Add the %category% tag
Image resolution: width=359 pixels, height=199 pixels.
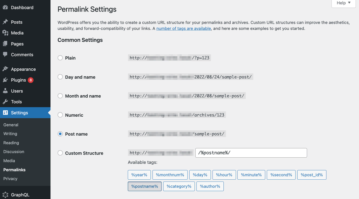[179, 186]
